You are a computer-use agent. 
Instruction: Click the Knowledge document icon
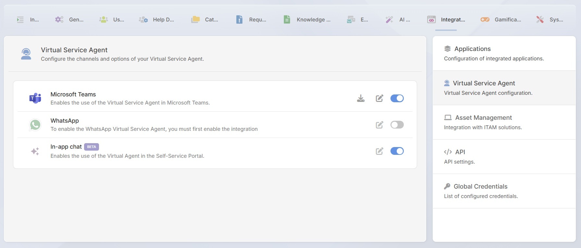point(287,19)
